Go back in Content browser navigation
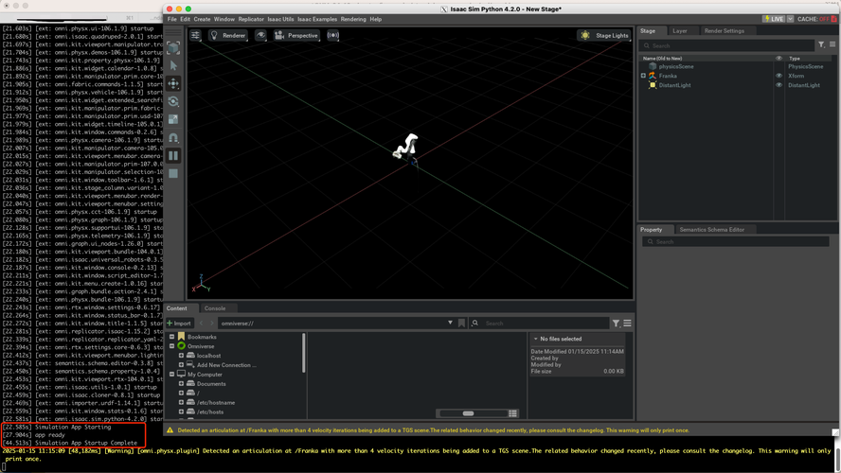This screenshot has width=841, height=473. [x=201, y=323]
